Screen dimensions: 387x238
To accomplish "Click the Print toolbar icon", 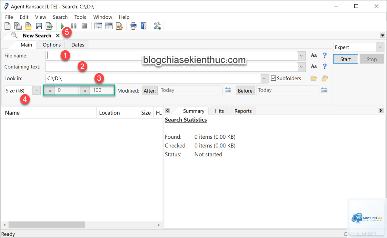I will pos(133,26).
